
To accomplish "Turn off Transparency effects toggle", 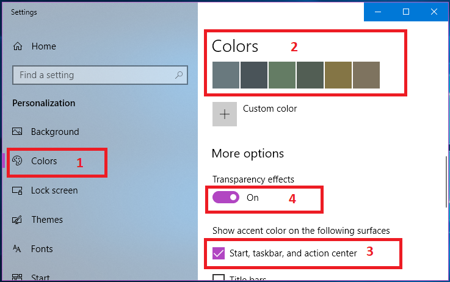I will tap(225, 198).
